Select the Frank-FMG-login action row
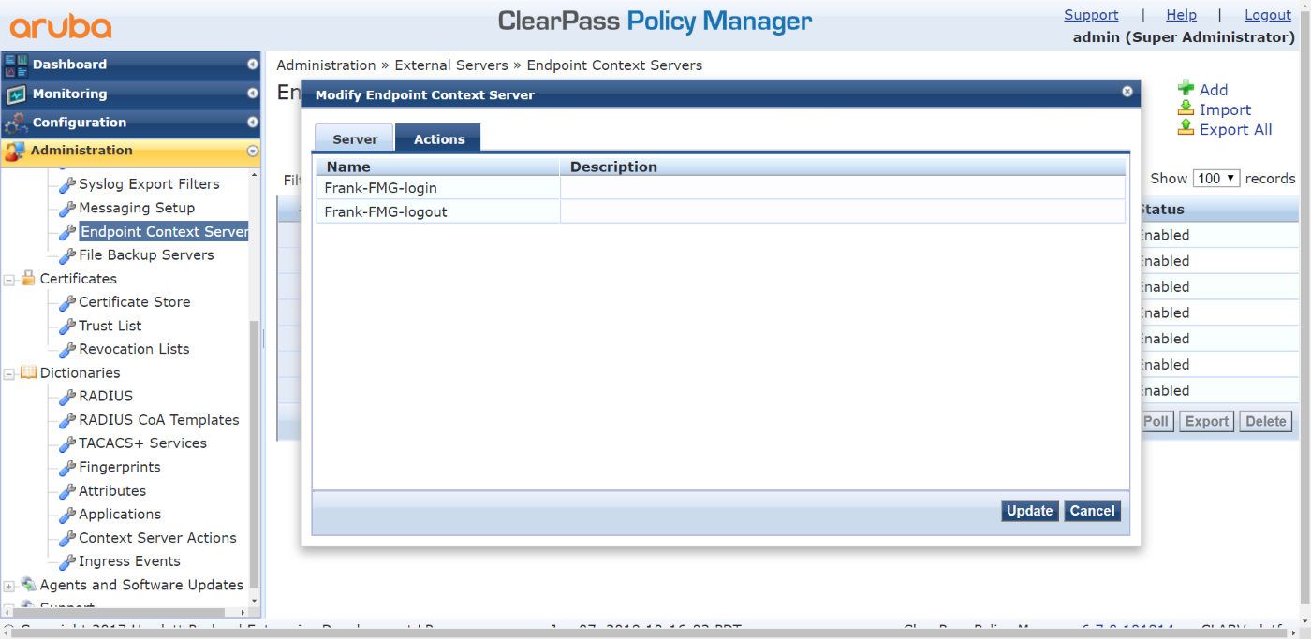1311x639 pixels. [x=720, y=188]
